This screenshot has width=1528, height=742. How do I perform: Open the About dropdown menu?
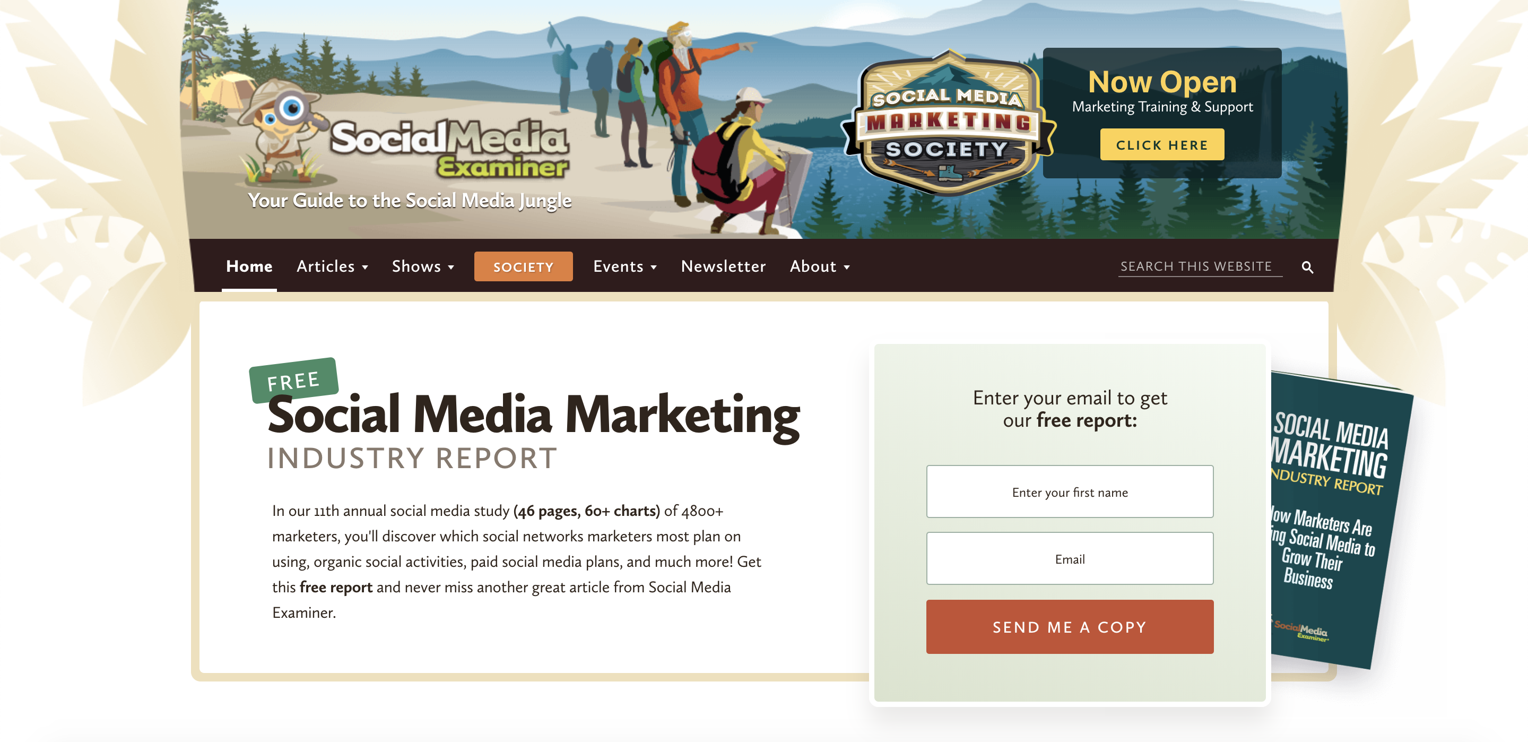(x=820, y=266)
